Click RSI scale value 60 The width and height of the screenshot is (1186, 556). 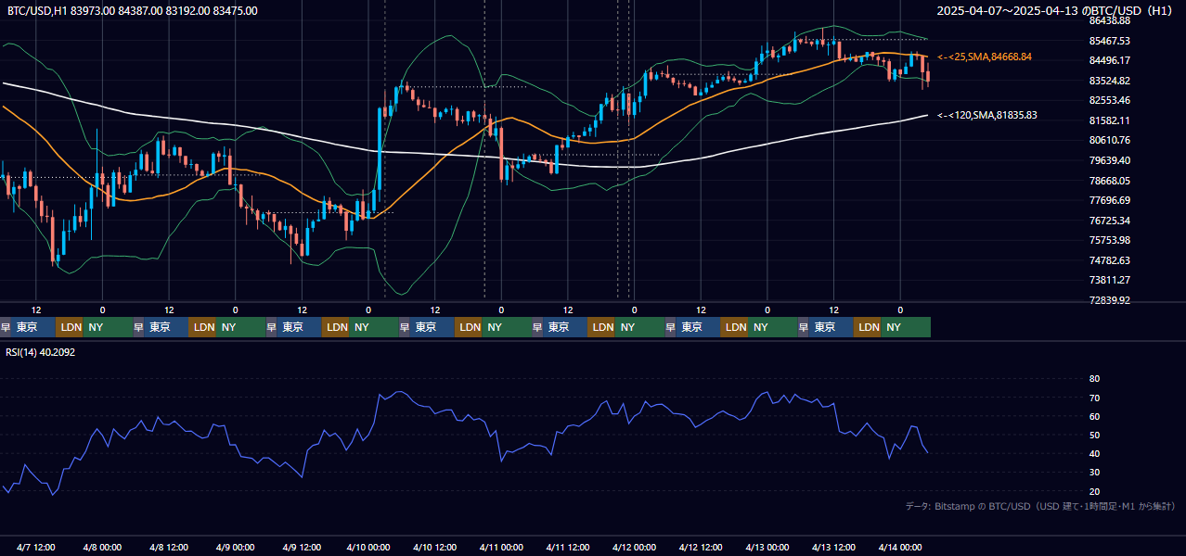(x=1094, y=416)
